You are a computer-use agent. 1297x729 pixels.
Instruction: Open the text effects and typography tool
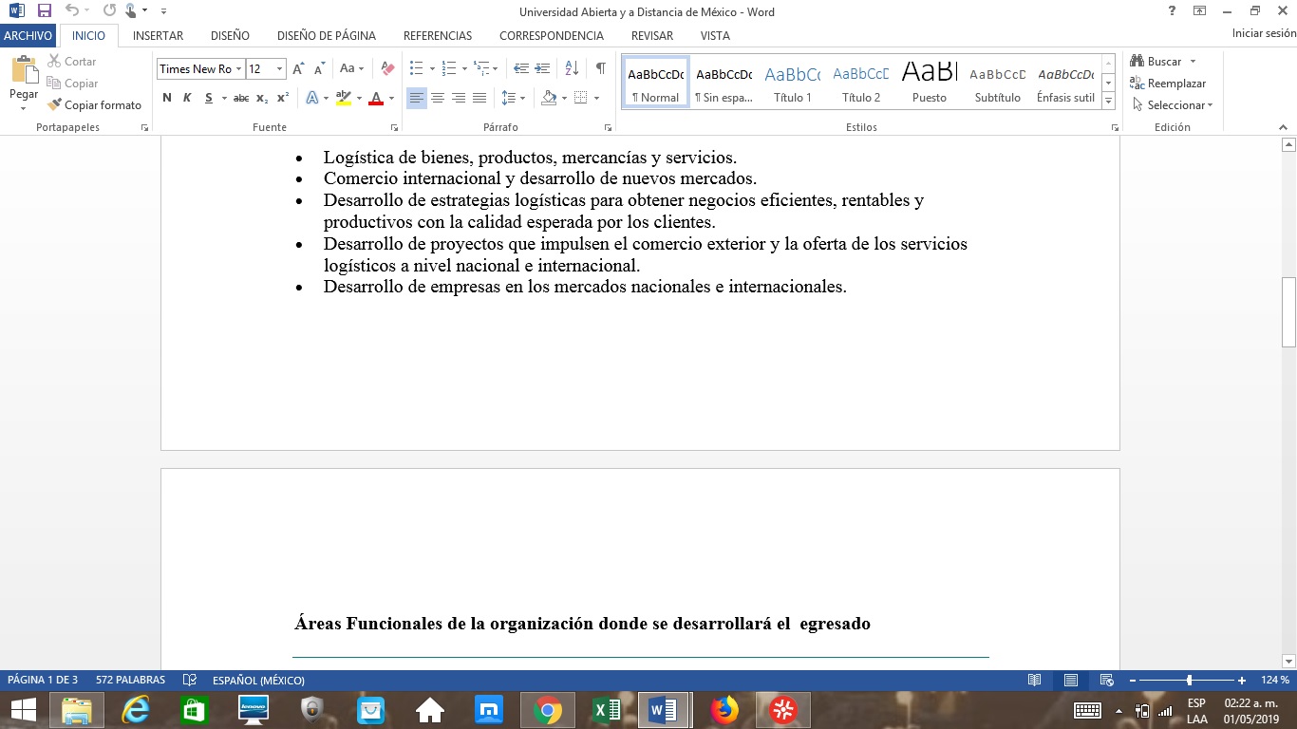tap(311, 98)
